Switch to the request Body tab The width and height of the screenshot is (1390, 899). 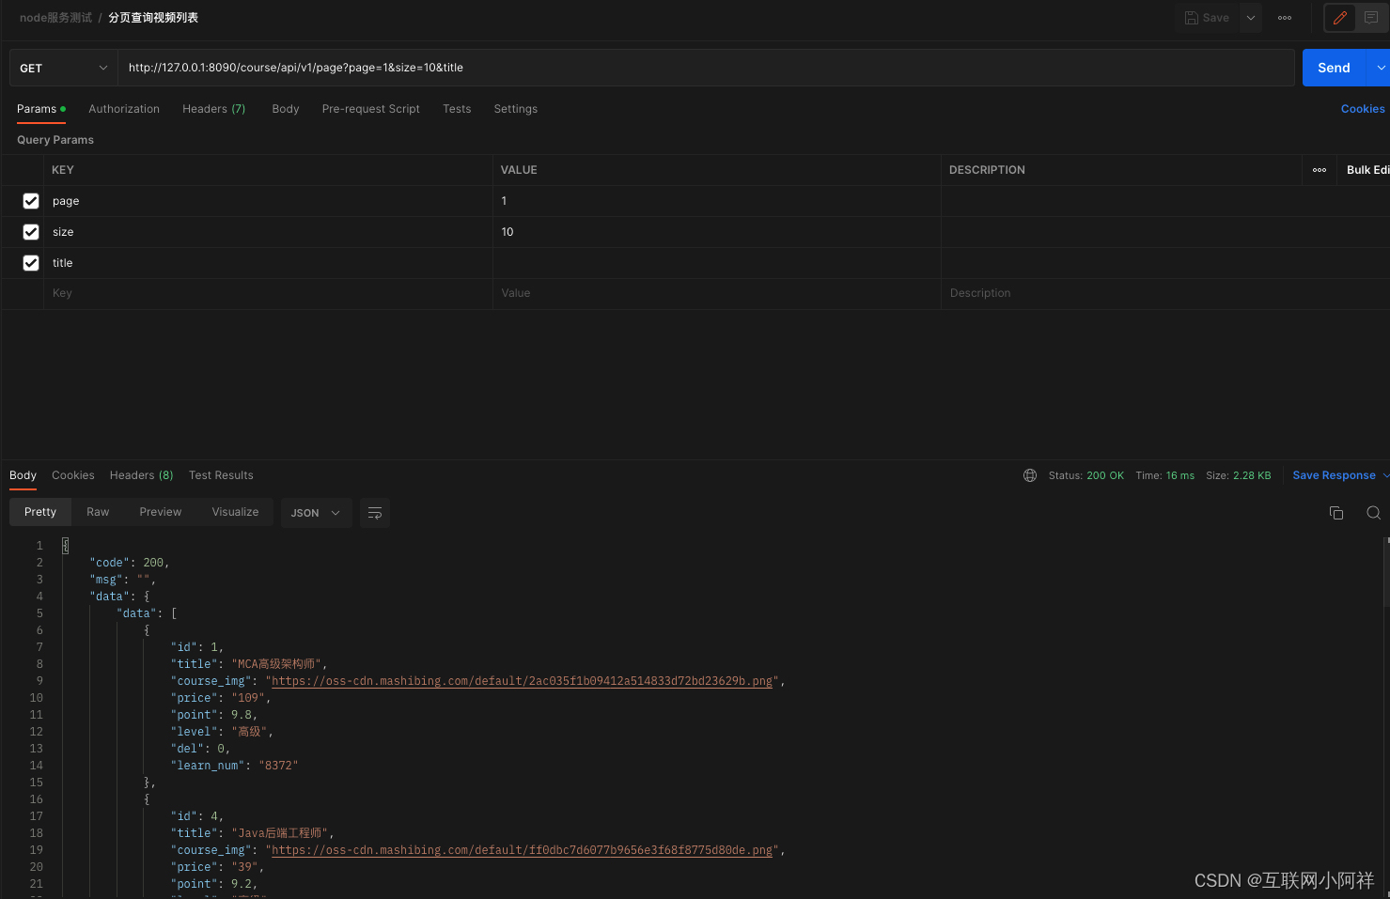[x=286, y=109]
